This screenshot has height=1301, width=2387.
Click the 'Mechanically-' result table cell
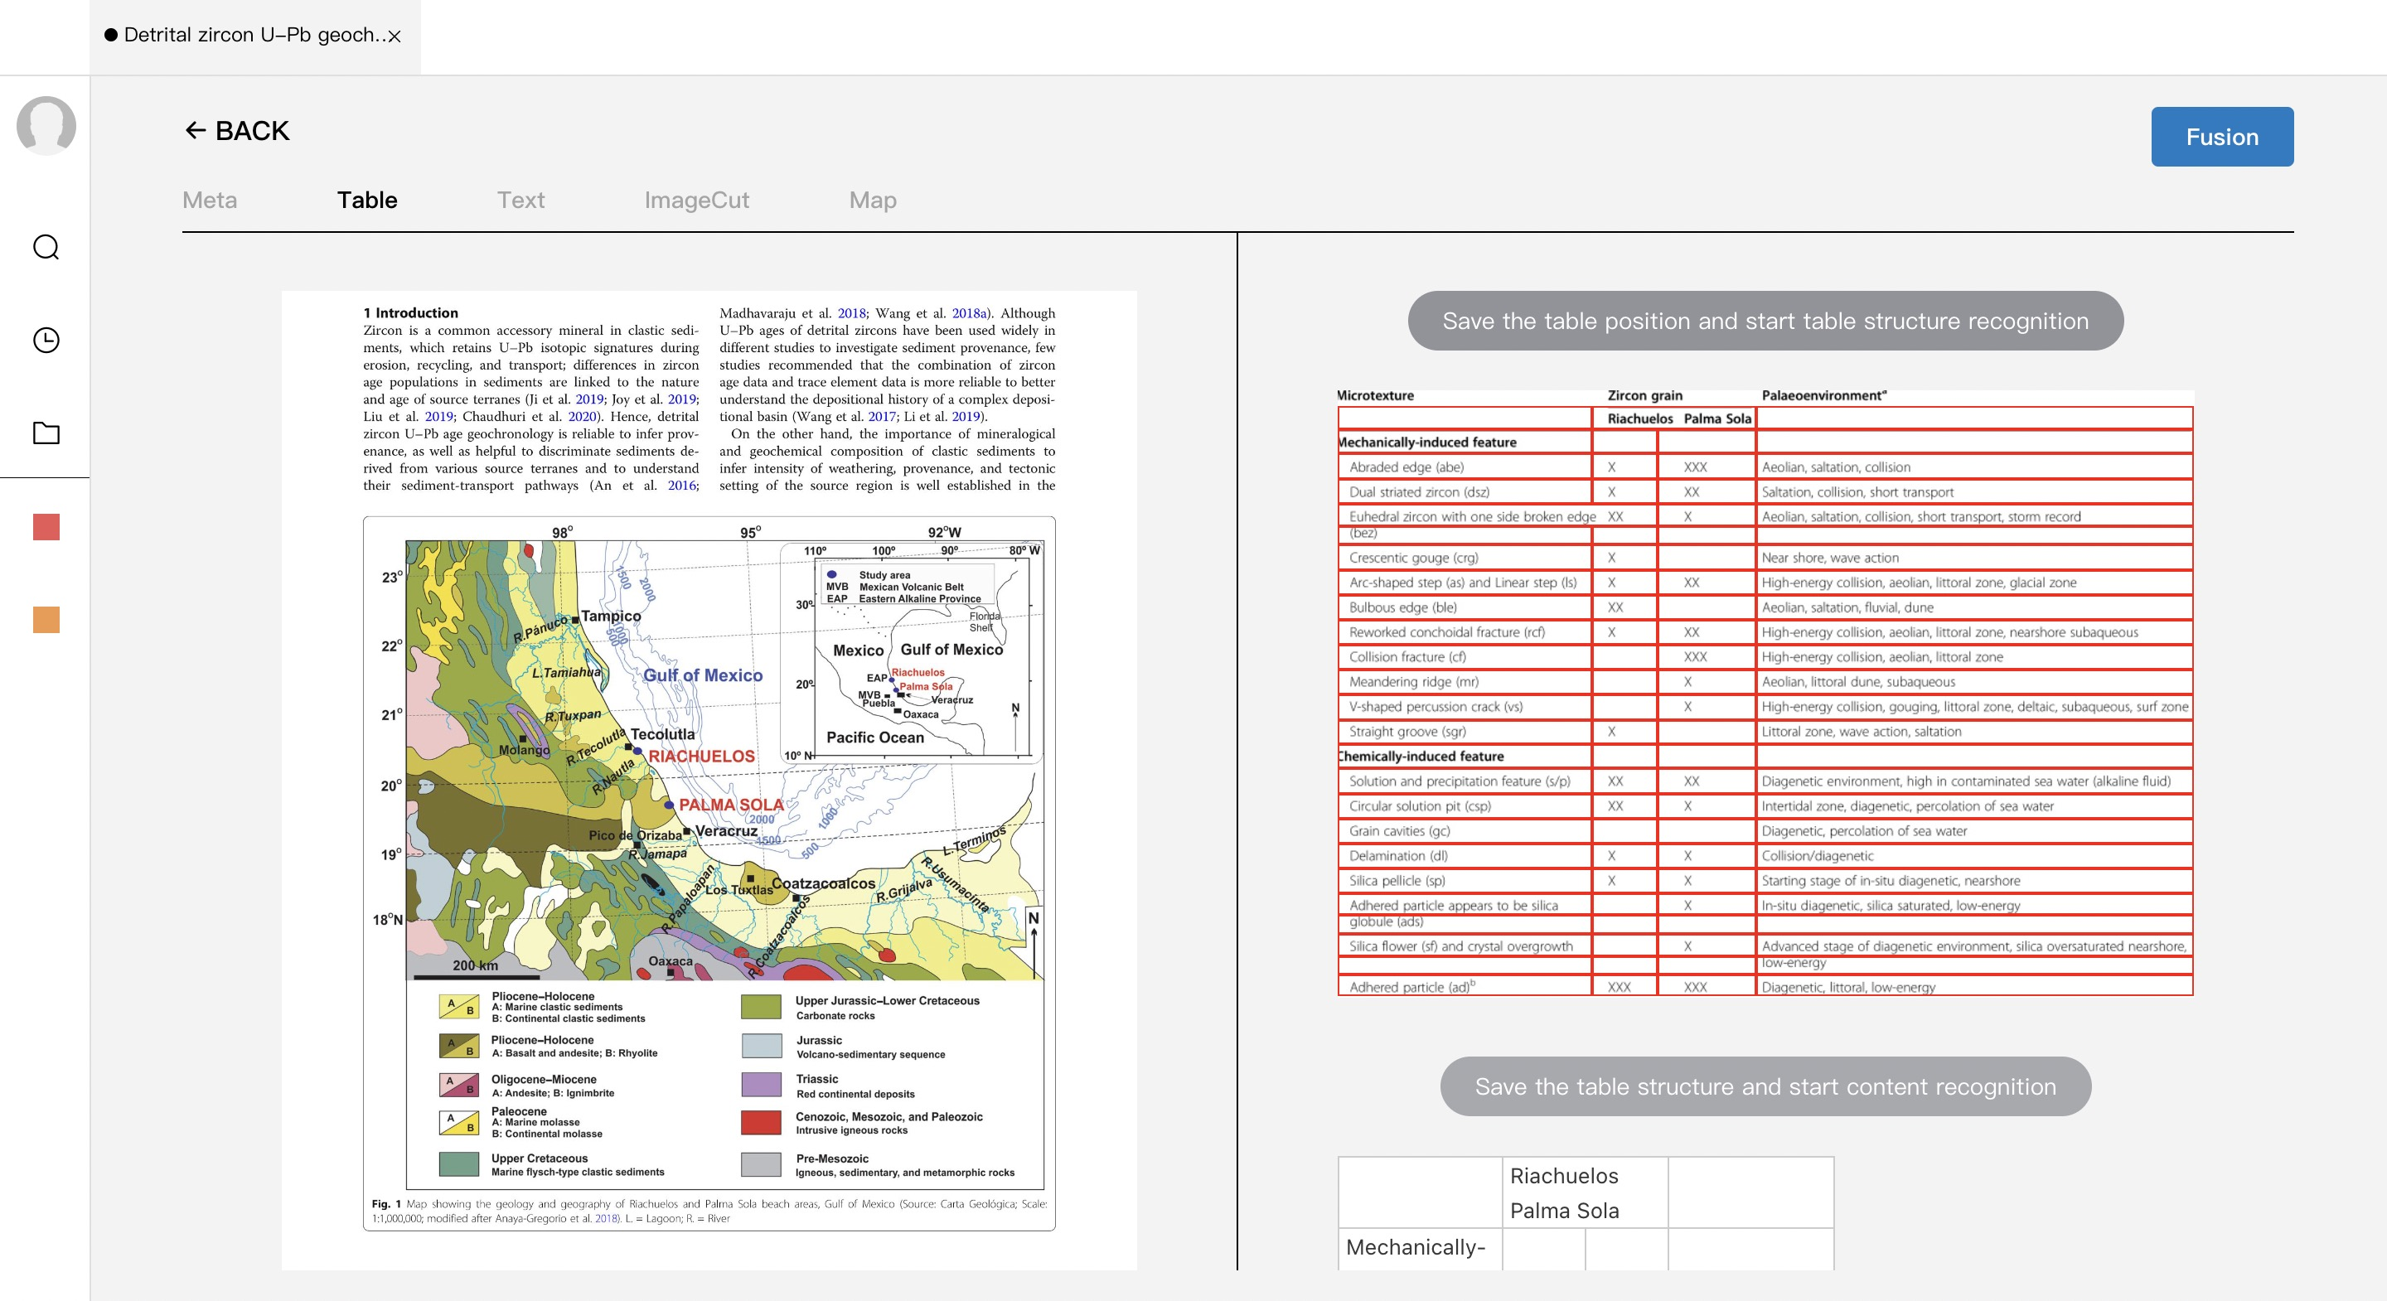pyautogui.click(x=1420, y=1249)
